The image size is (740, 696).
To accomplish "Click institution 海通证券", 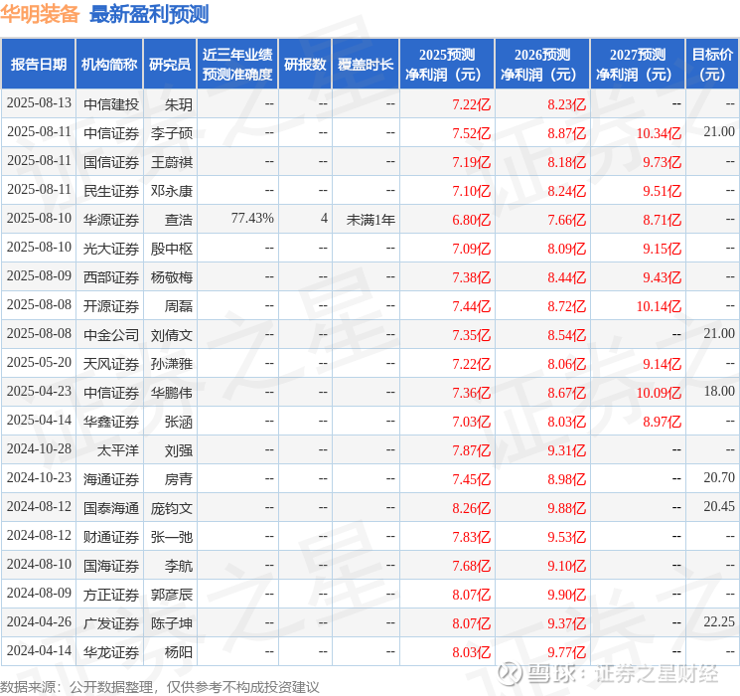I will point(111,478).
